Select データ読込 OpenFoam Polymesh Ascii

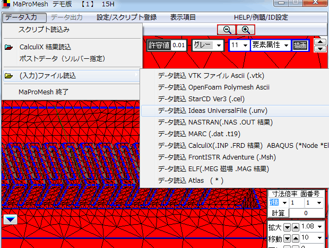click(235, 87)
